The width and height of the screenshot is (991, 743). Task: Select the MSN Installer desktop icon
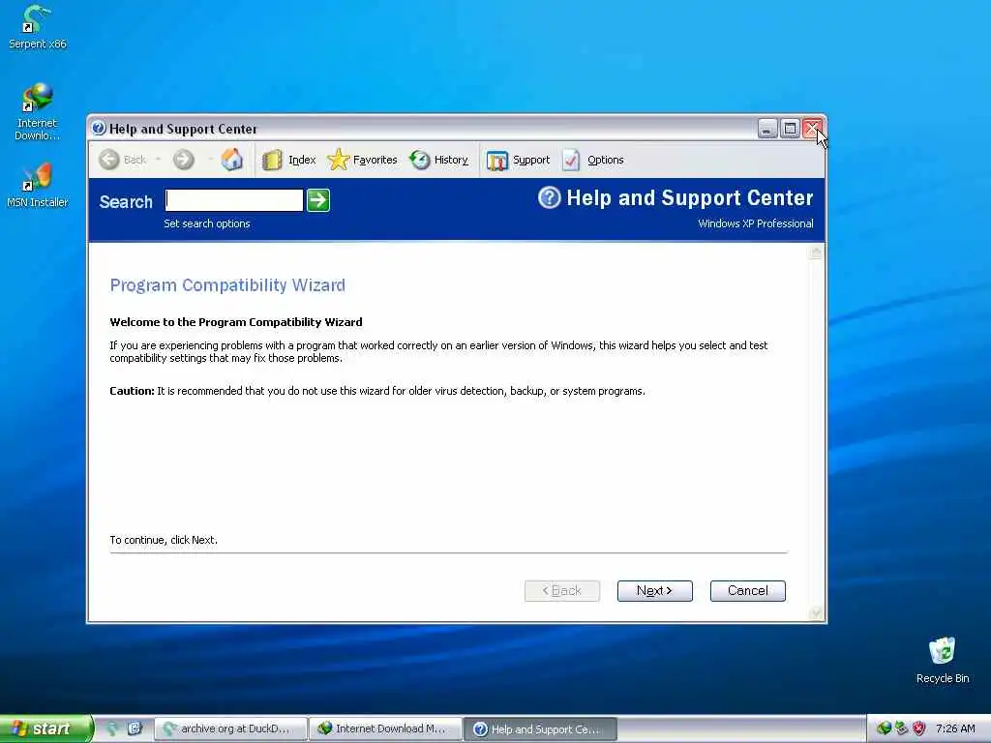click(37, 185)
